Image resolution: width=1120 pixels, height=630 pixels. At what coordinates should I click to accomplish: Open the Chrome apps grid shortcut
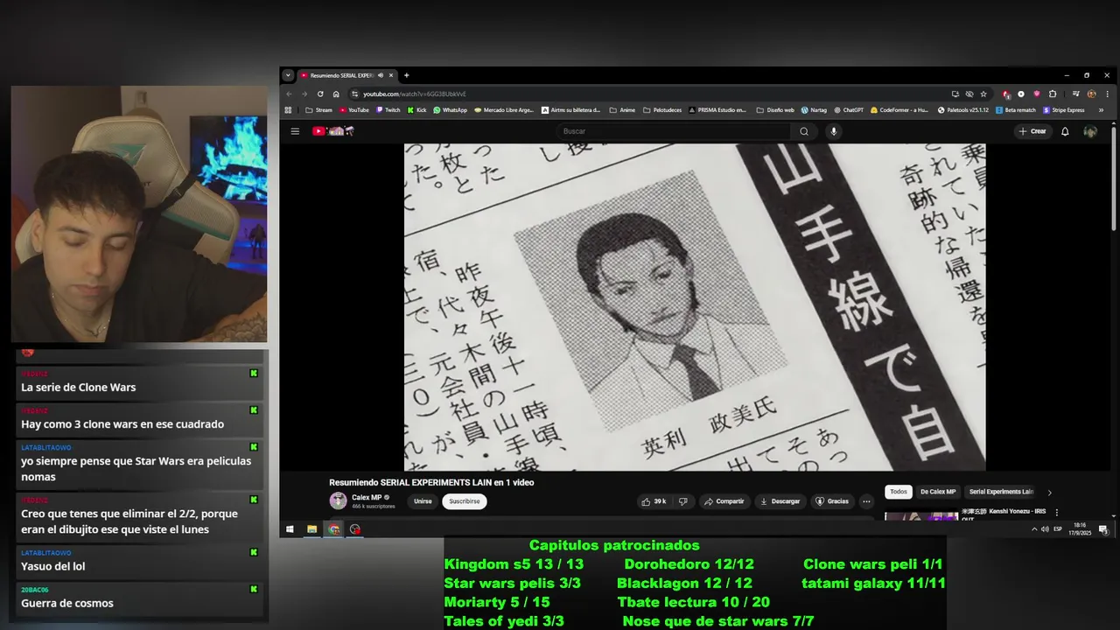pyautogui.click(x=288, y=110)
